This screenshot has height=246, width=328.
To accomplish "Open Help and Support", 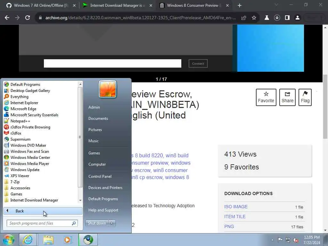I will point(103,210).
